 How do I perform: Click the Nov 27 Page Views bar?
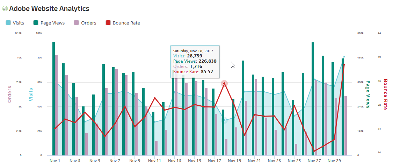(x=313, y=98)
